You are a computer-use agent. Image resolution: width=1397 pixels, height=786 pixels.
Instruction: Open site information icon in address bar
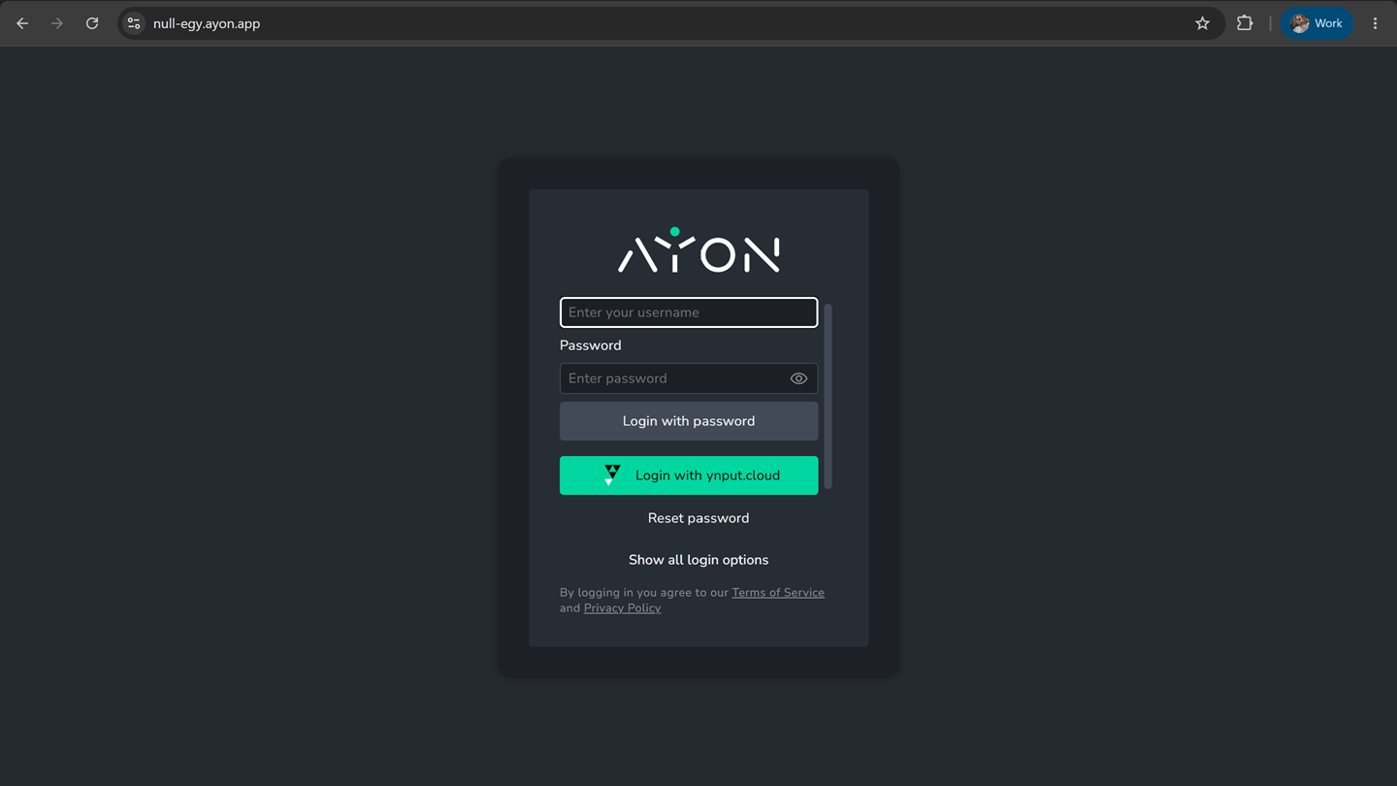134,23
